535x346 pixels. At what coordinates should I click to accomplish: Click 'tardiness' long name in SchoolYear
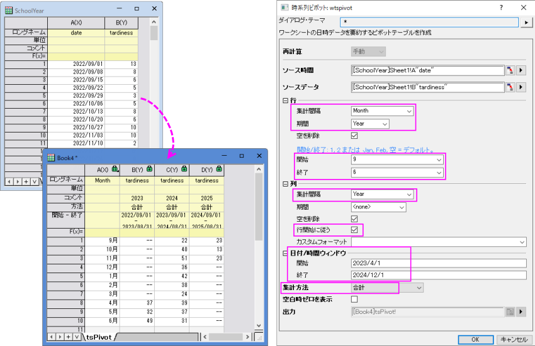point(121,33)
